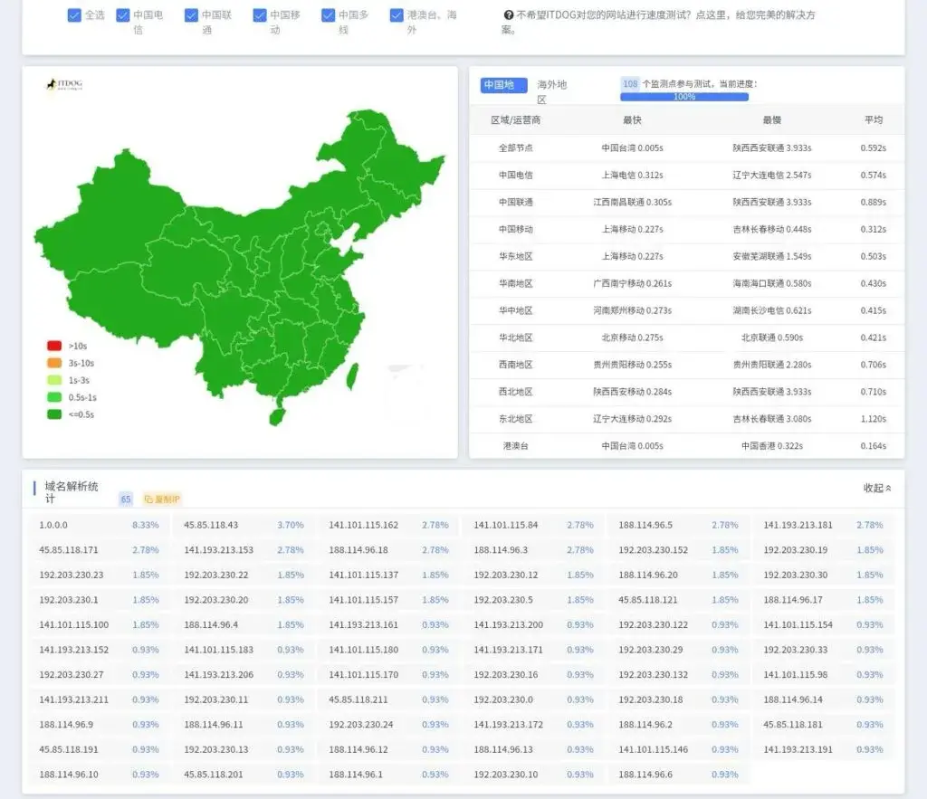Switch to the 海外地区 tab
The height and width of the screenshot is (799, 927).
coord(551,86)
